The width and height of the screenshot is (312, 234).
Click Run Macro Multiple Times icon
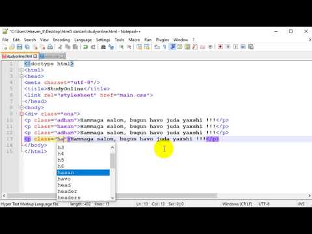pyautogui.click(x=243, y=47)
